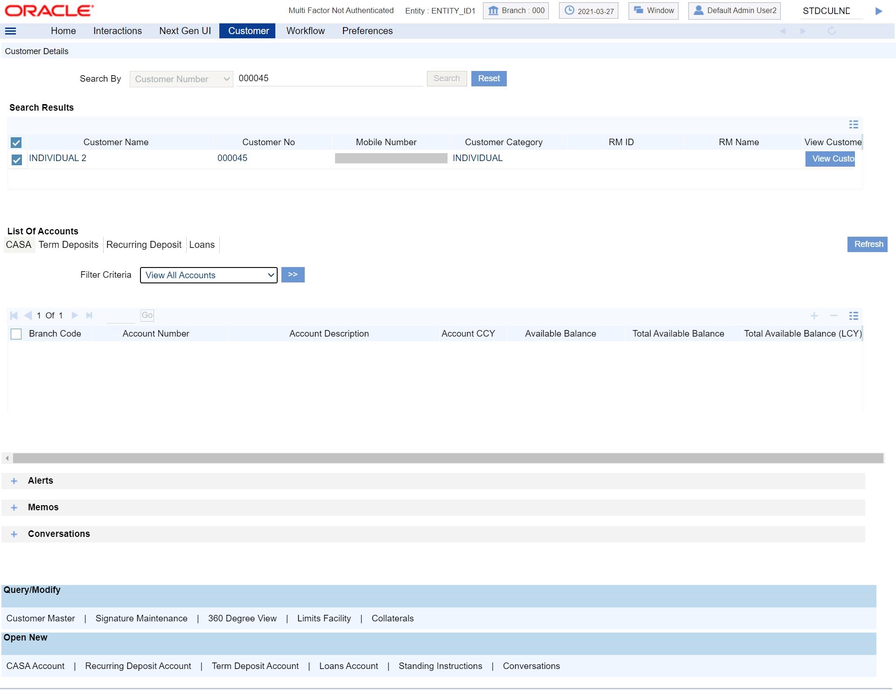This screenshot has width=896, height=690.
Task: Go to last page of accounts
Action: [x=89, y=316]
